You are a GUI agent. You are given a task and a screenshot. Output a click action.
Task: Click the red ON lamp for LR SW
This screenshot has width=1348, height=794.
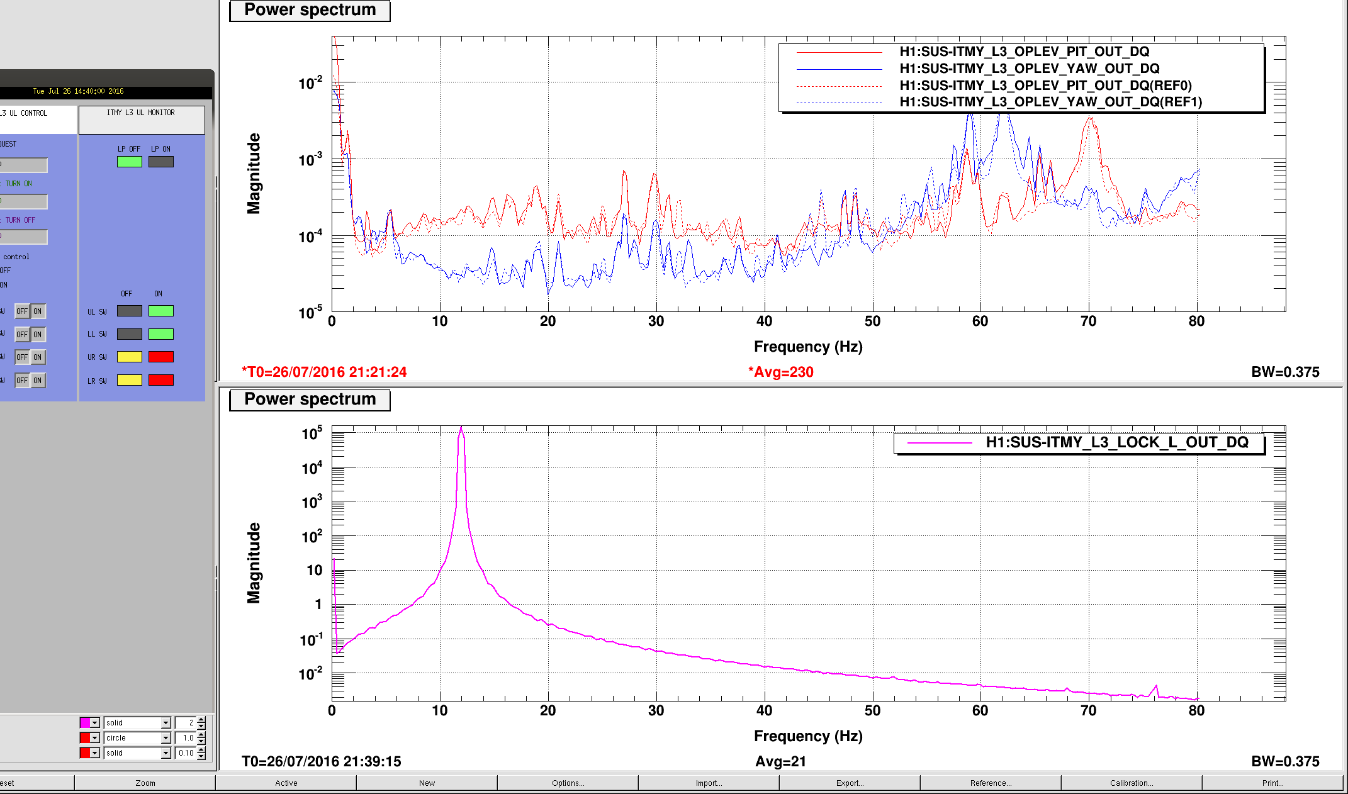(x=161, y=380)
